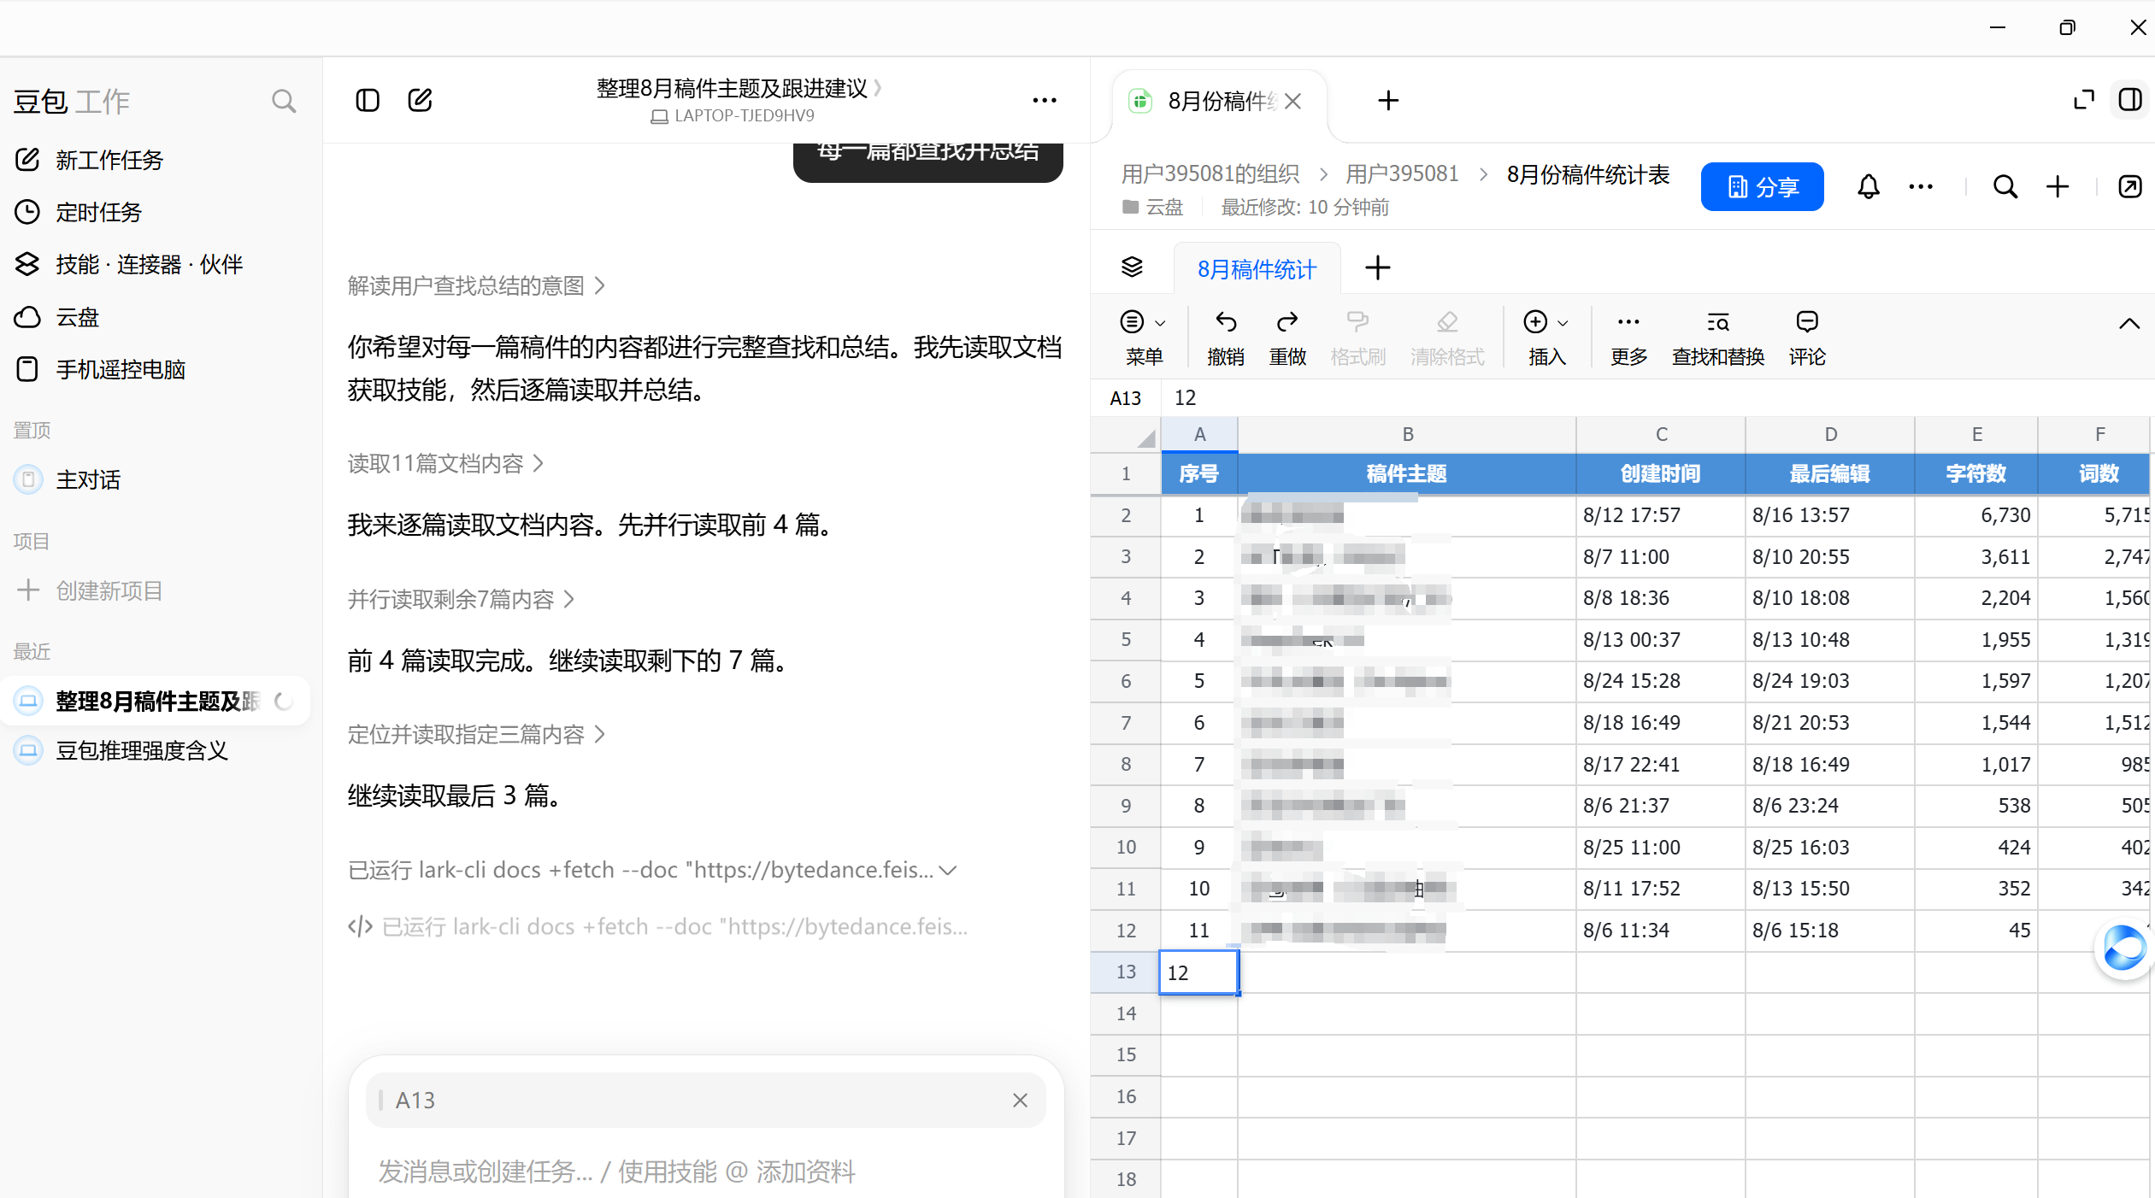The width and height of the screenshot is (2155, 1198).
Task: Click cell showing 6,730
Action: 1976,515
